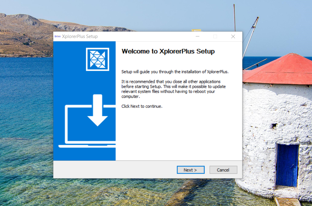Click the white download arrow graphic

(97, 111)
